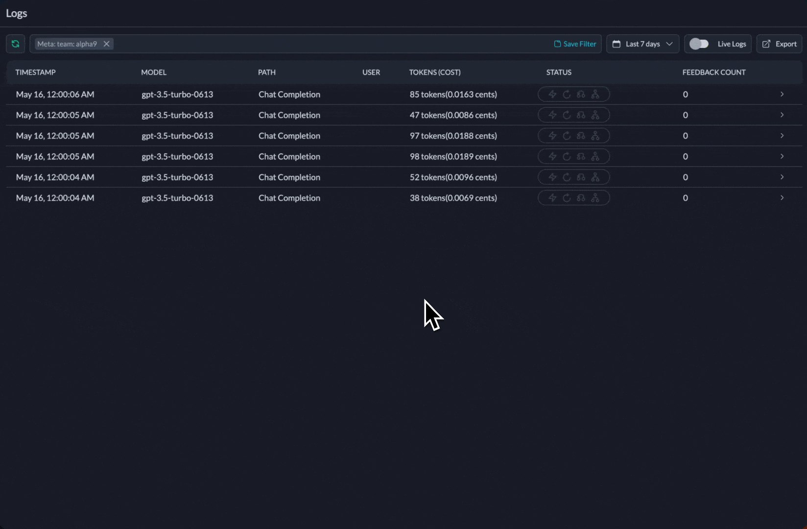Click 47 tokens(0.0086 cents) cell
This screenshot has width=807, height=529.
coord(453,115)
